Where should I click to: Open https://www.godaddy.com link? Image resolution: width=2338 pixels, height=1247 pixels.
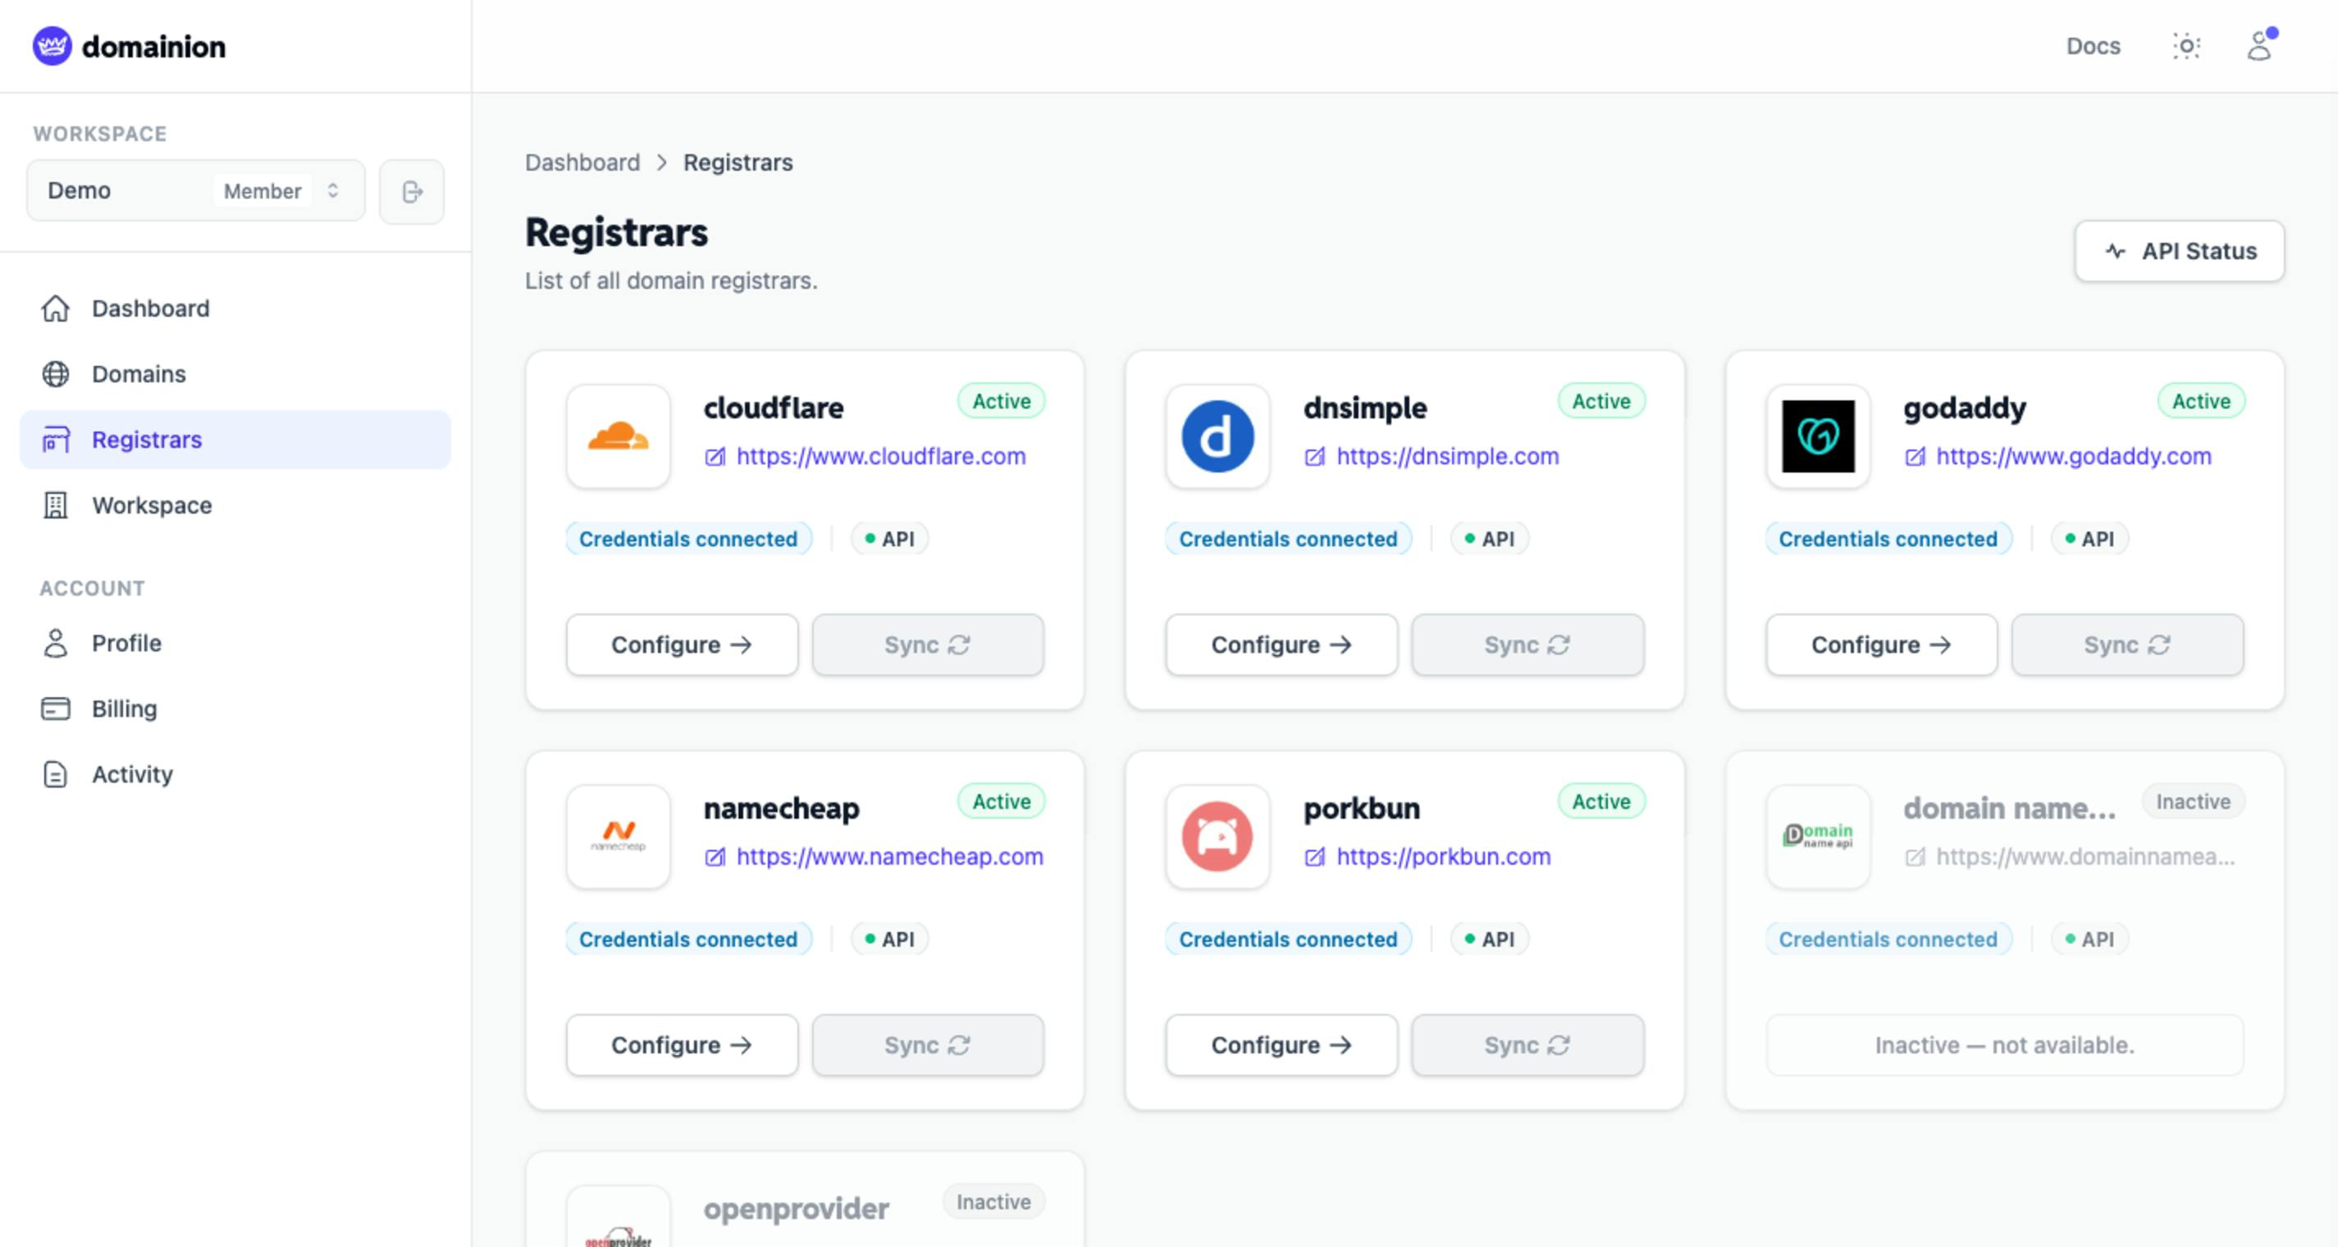click(2074, 456)
